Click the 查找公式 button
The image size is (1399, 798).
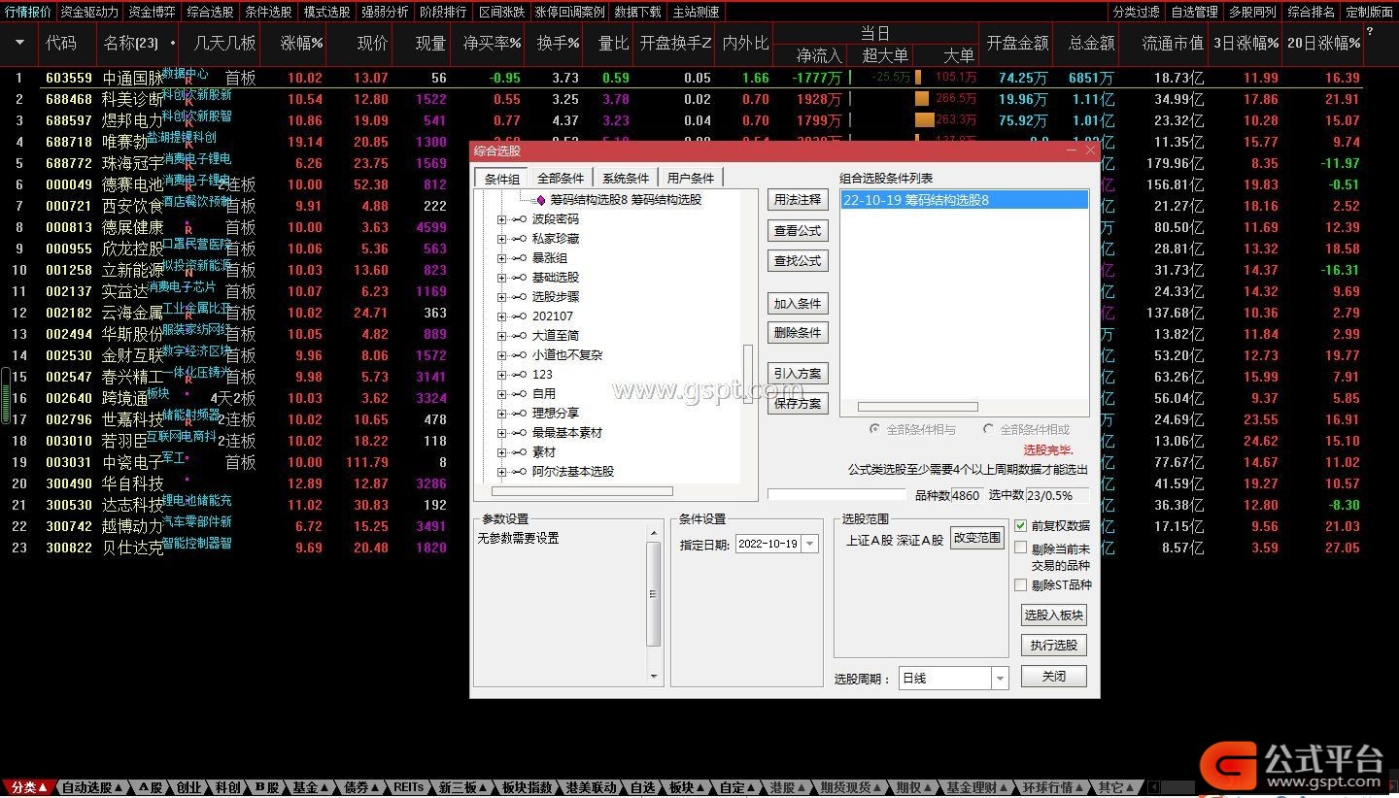pos(798,261)
